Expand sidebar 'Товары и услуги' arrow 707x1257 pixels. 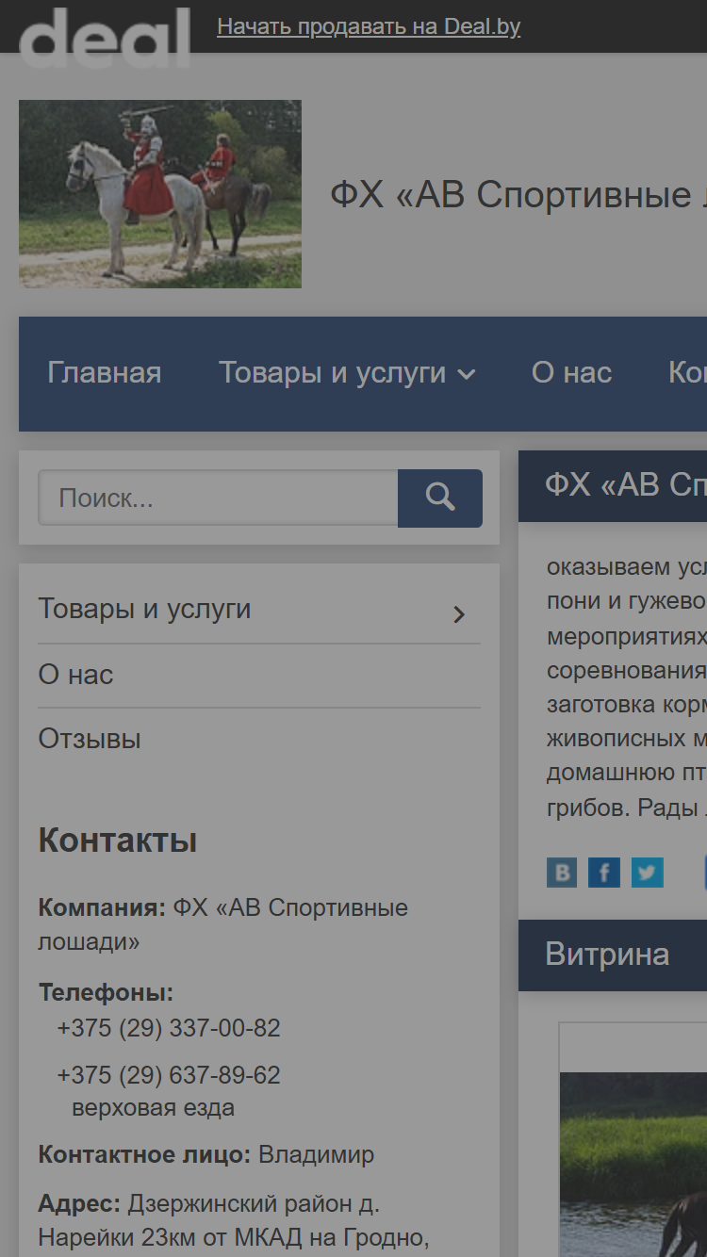459,614
